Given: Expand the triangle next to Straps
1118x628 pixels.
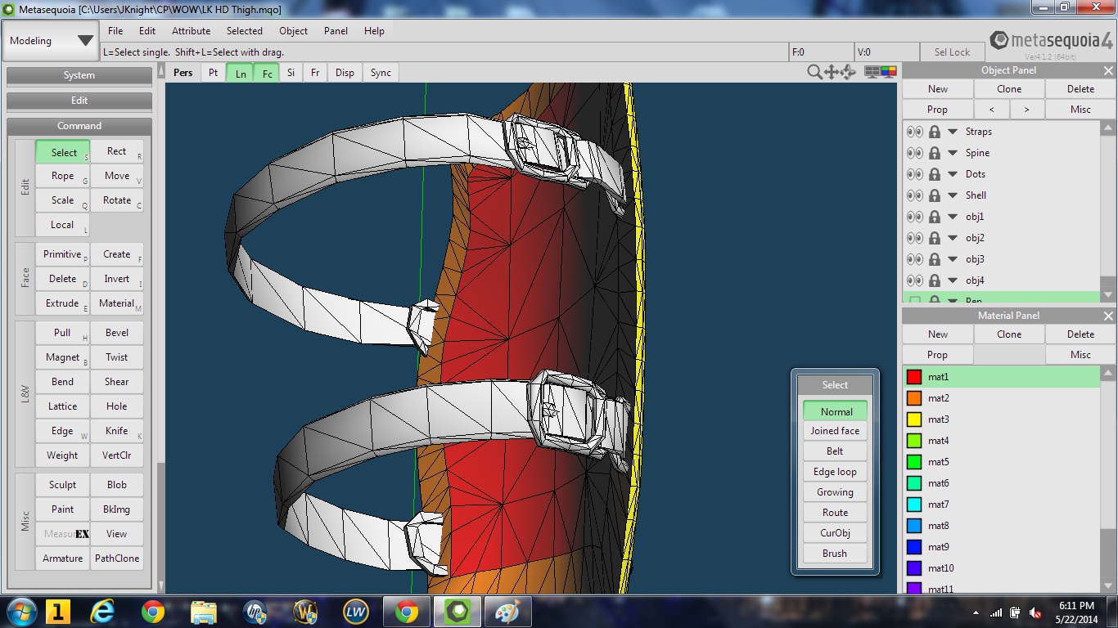Looking at the screenshot, I should 953,132.
